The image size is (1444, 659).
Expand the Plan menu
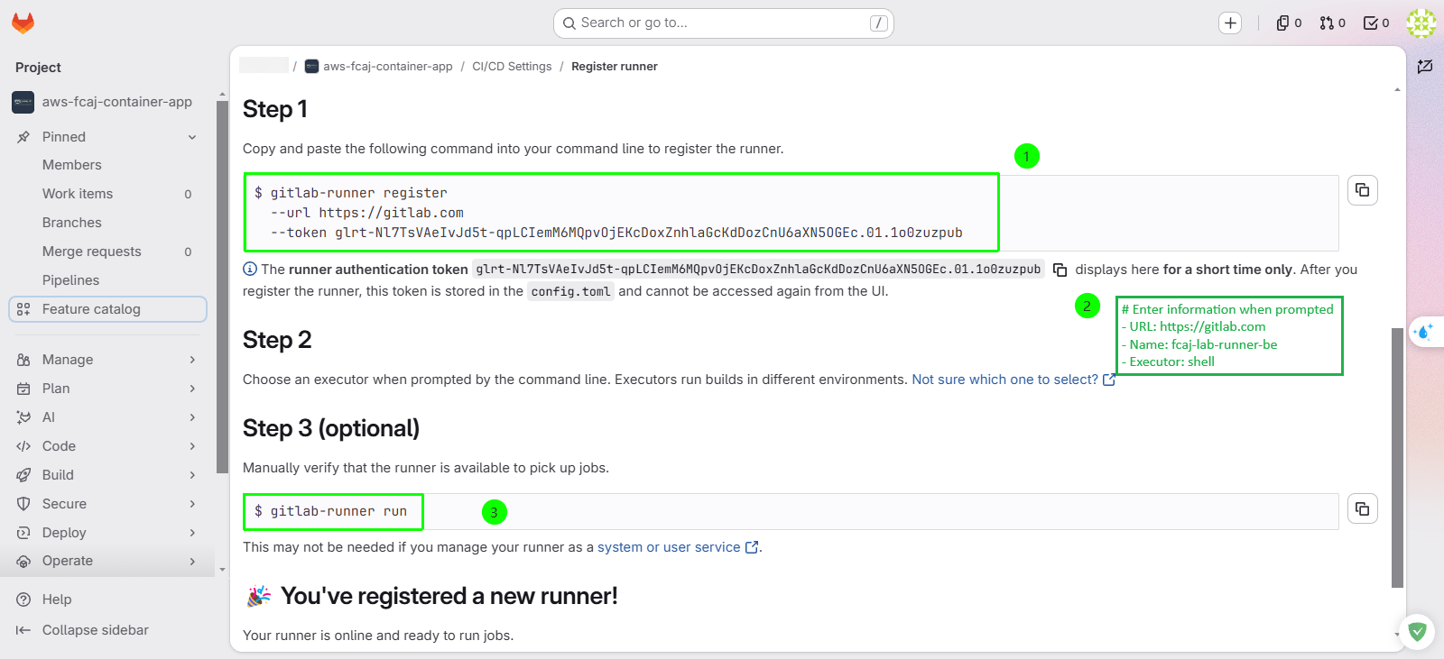[x=108, y=389]
